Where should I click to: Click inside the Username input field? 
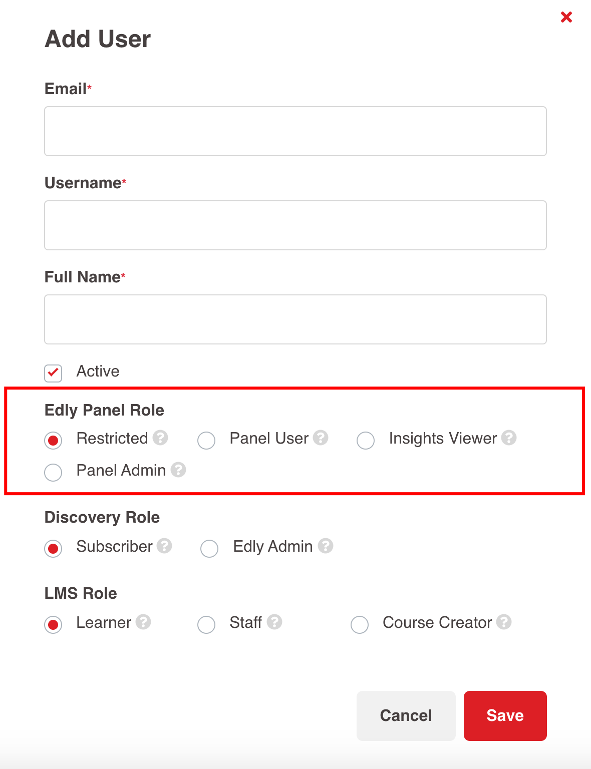[x=295, y=225]
